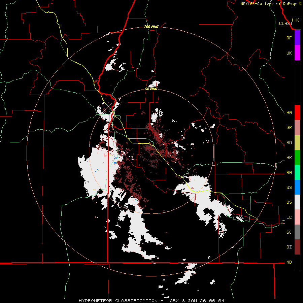Click the 100 NMI range ring label
303x303 pixels.
coord(151,27)
